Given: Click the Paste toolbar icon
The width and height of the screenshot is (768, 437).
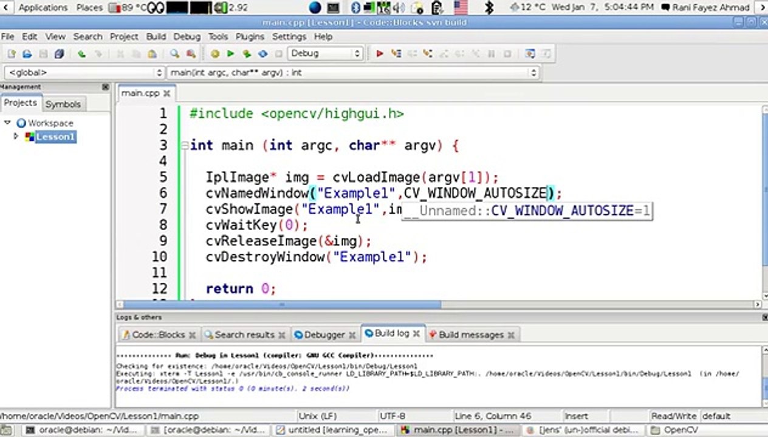Looking at the screenshot, I should (x=152, y=54).
